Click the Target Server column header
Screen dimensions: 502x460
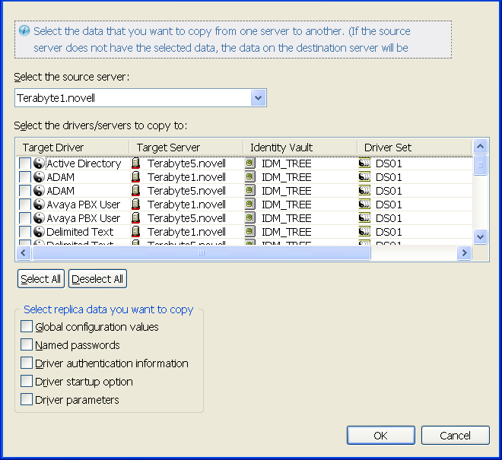tap(186, 148)
